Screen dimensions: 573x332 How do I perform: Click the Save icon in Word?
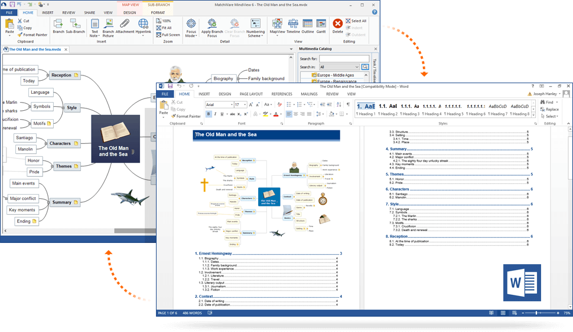[x=170, y=86]
